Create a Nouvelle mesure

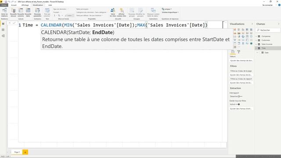13,12
